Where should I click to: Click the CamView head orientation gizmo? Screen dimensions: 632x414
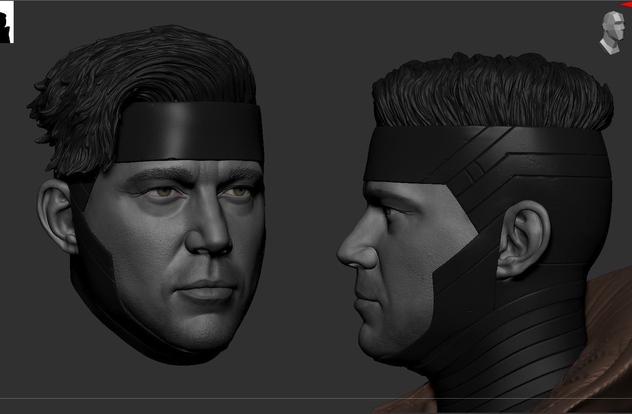coord(612,33)
